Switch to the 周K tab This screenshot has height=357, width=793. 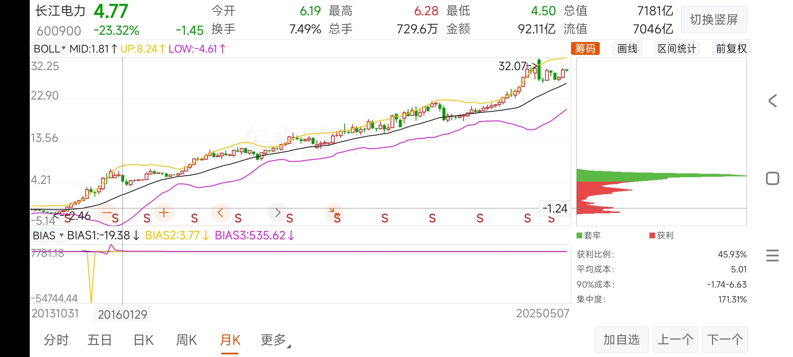187,340
